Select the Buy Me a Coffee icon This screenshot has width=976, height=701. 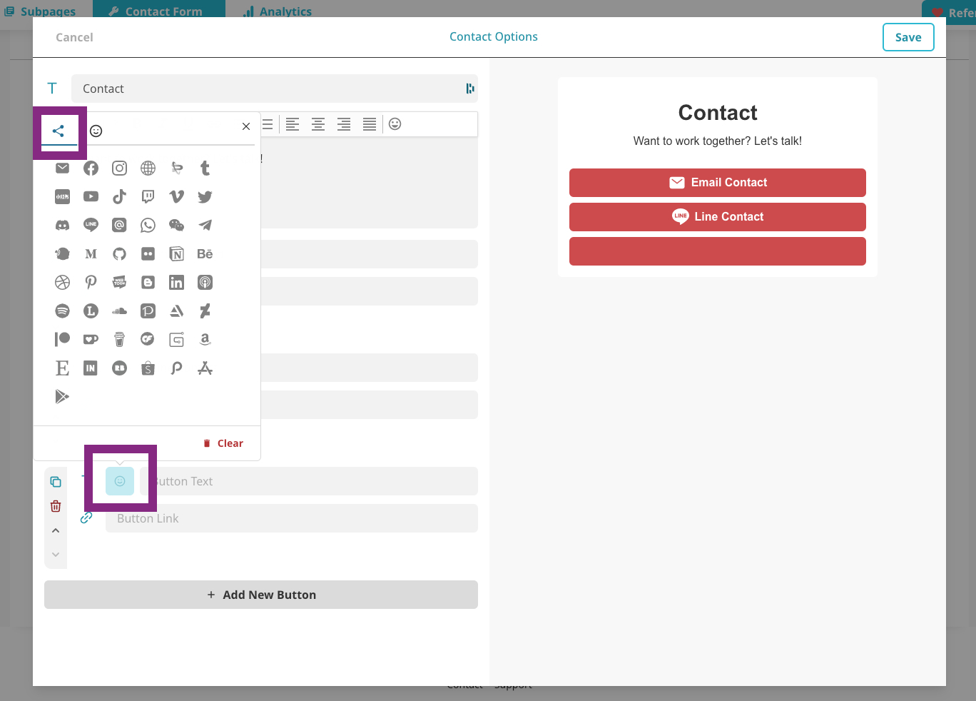point(120,340)
